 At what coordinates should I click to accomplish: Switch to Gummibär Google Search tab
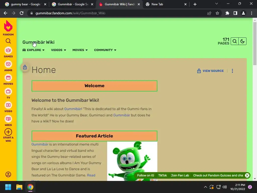pos(73,4)
